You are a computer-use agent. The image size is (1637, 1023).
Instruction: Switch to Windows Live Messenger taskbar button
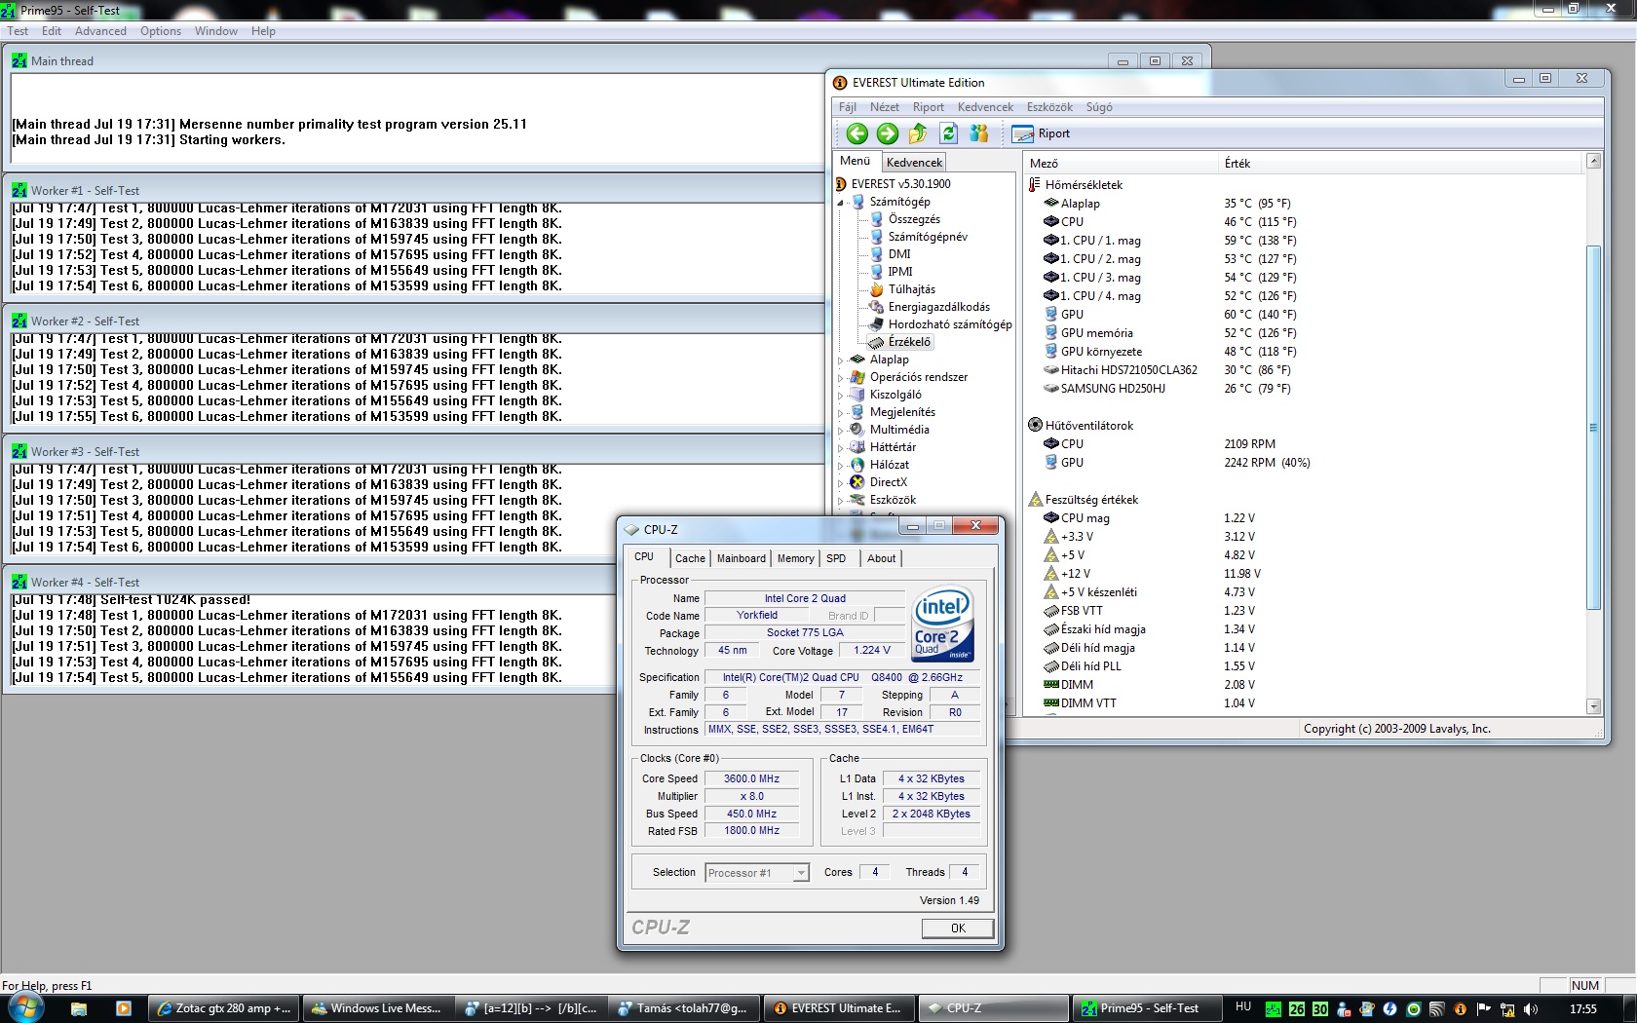[x=377, y=1008]
